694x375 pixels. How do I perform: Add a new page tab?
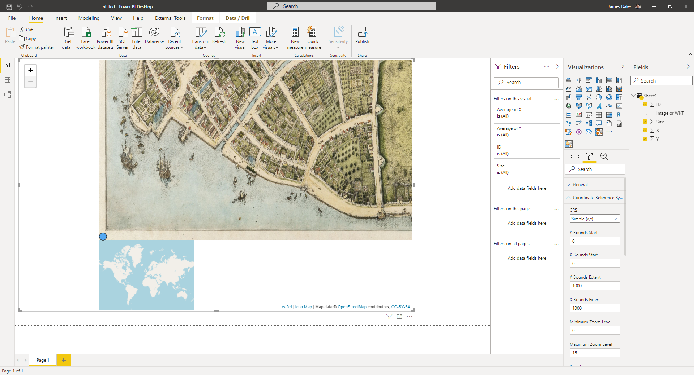point(64,360)
